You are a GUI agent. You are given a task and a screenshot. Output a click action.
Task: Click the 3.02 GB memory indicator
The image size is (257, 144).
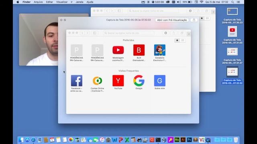pyautogui.click(x=158, y=2)
